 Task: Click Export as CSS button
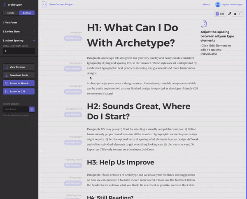coord(19,91)
